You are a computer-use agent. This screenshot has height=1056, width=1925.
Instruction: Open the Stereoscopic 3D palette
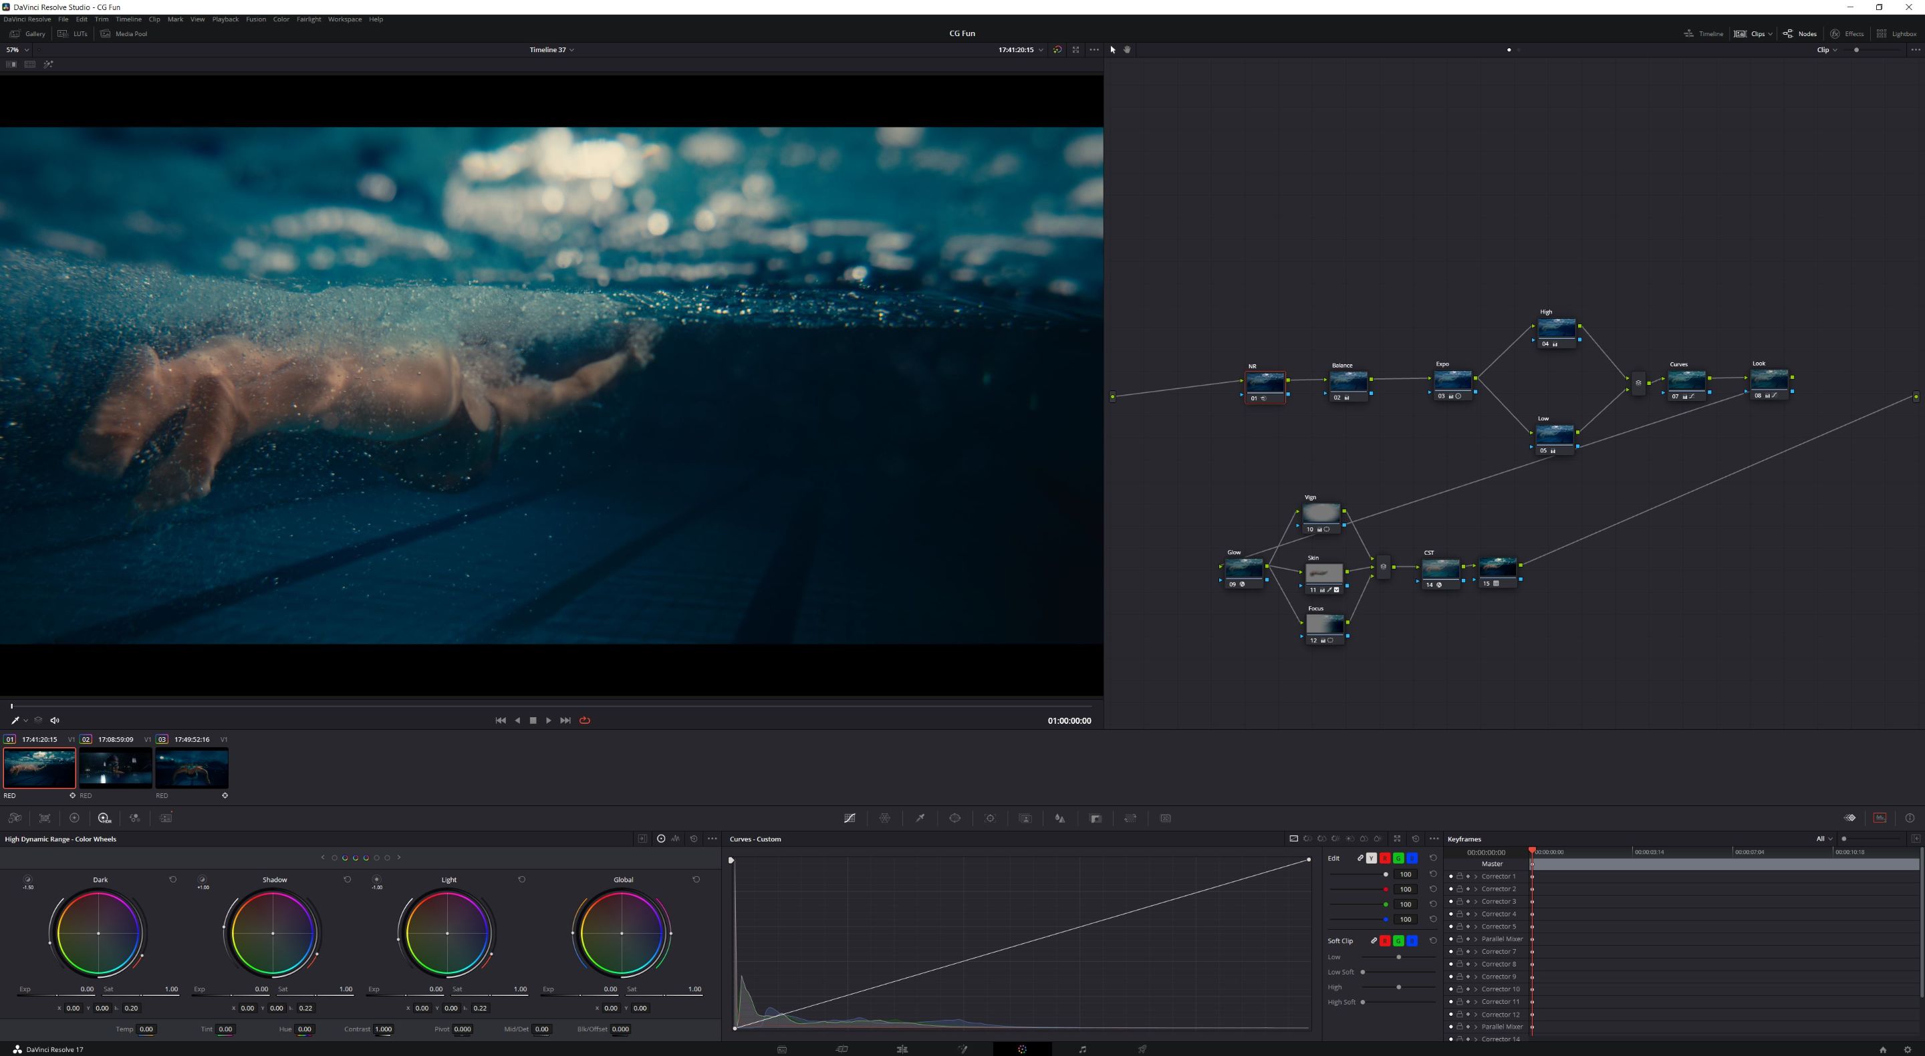coord(1166,818)
